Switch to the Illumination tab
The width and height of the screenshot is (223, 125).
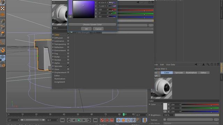[191, 73]
